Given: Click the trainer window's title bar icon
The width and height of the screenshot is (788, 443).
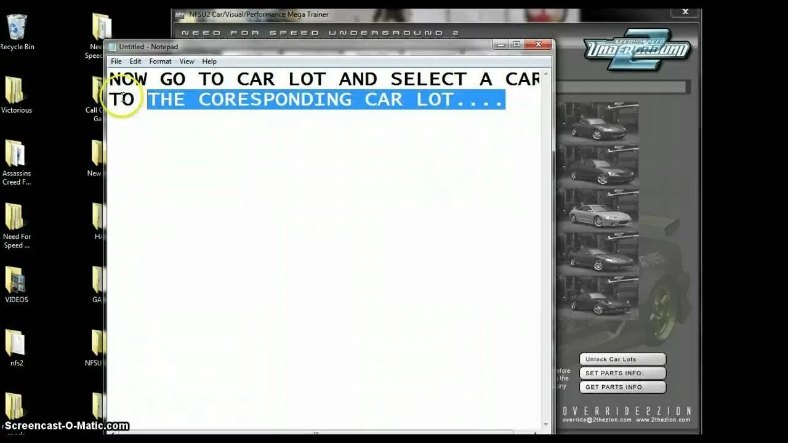Looking at the screenshot, I should pyautogui.click(x=180, y=14).
